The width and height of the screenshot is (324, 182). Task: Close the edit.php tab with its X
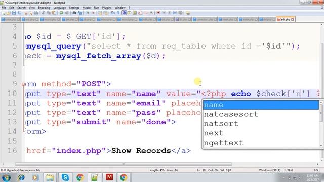[x=293, y=19]
